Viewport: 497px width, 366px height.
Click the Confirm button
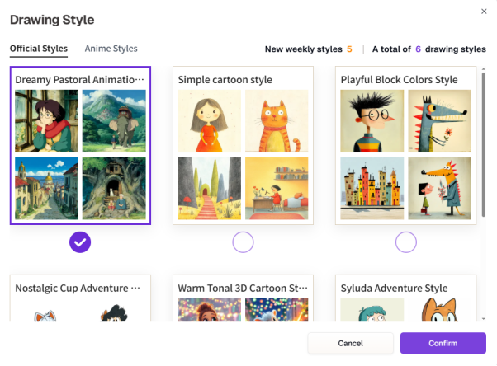(x=443, y=343)
